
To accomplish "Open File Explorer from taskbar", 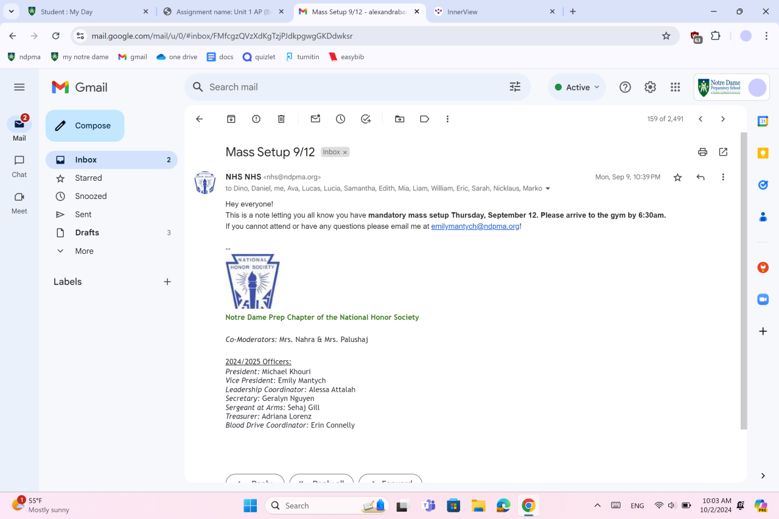I will 478,506.
